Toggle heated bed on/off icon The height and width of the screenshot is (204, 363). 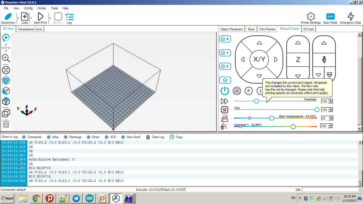[x=225, y=118]
